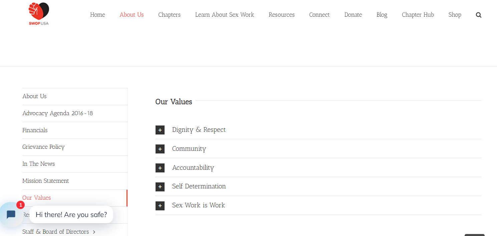Open the Chapter Hub page

418,15
